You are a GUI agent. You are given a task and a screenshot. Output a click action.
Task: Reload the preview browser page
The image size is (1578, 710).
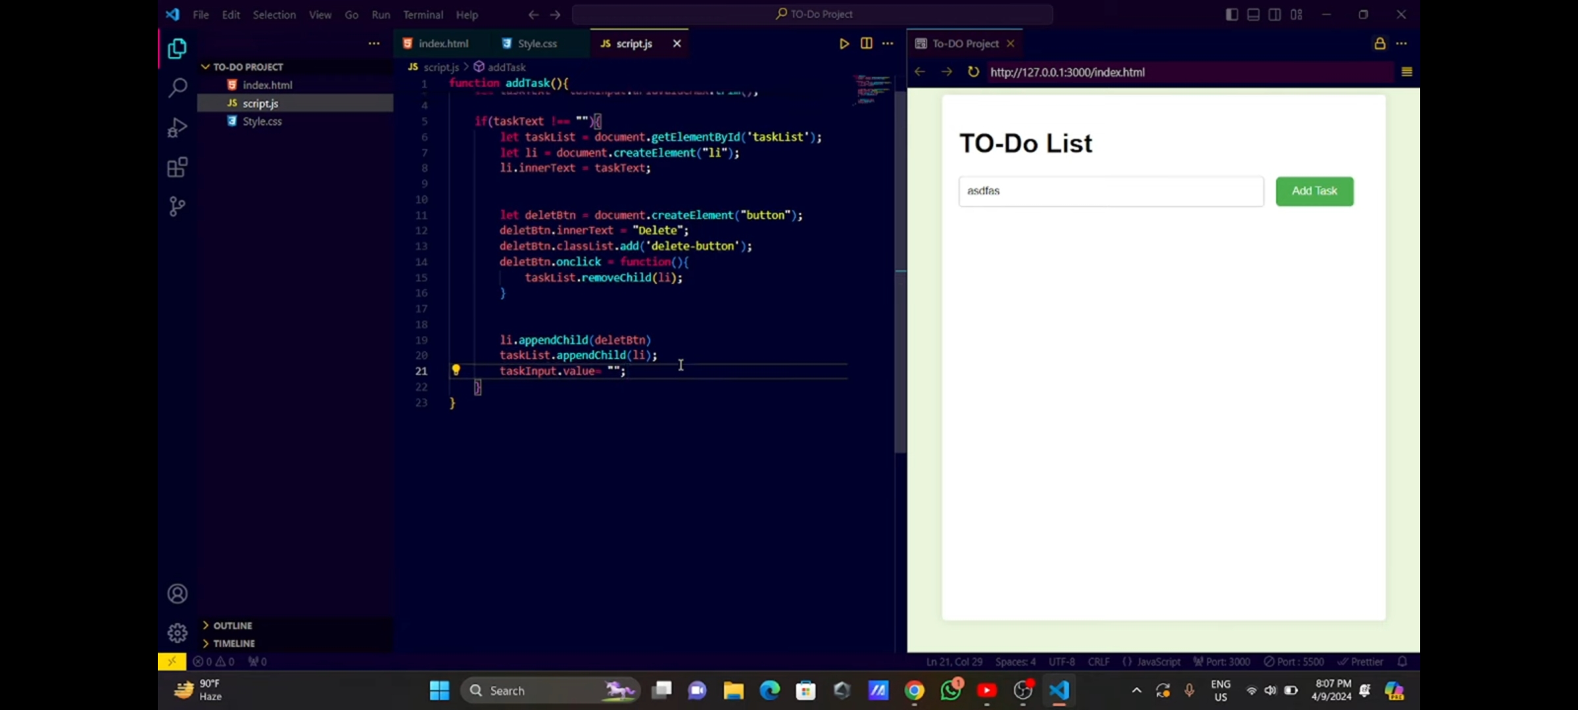(x=973, y=72)
